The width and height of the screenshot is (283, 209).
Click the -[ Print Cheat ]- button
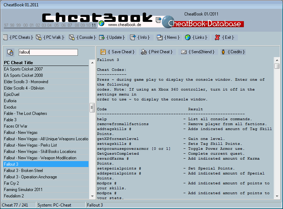[x=161, y=52]
